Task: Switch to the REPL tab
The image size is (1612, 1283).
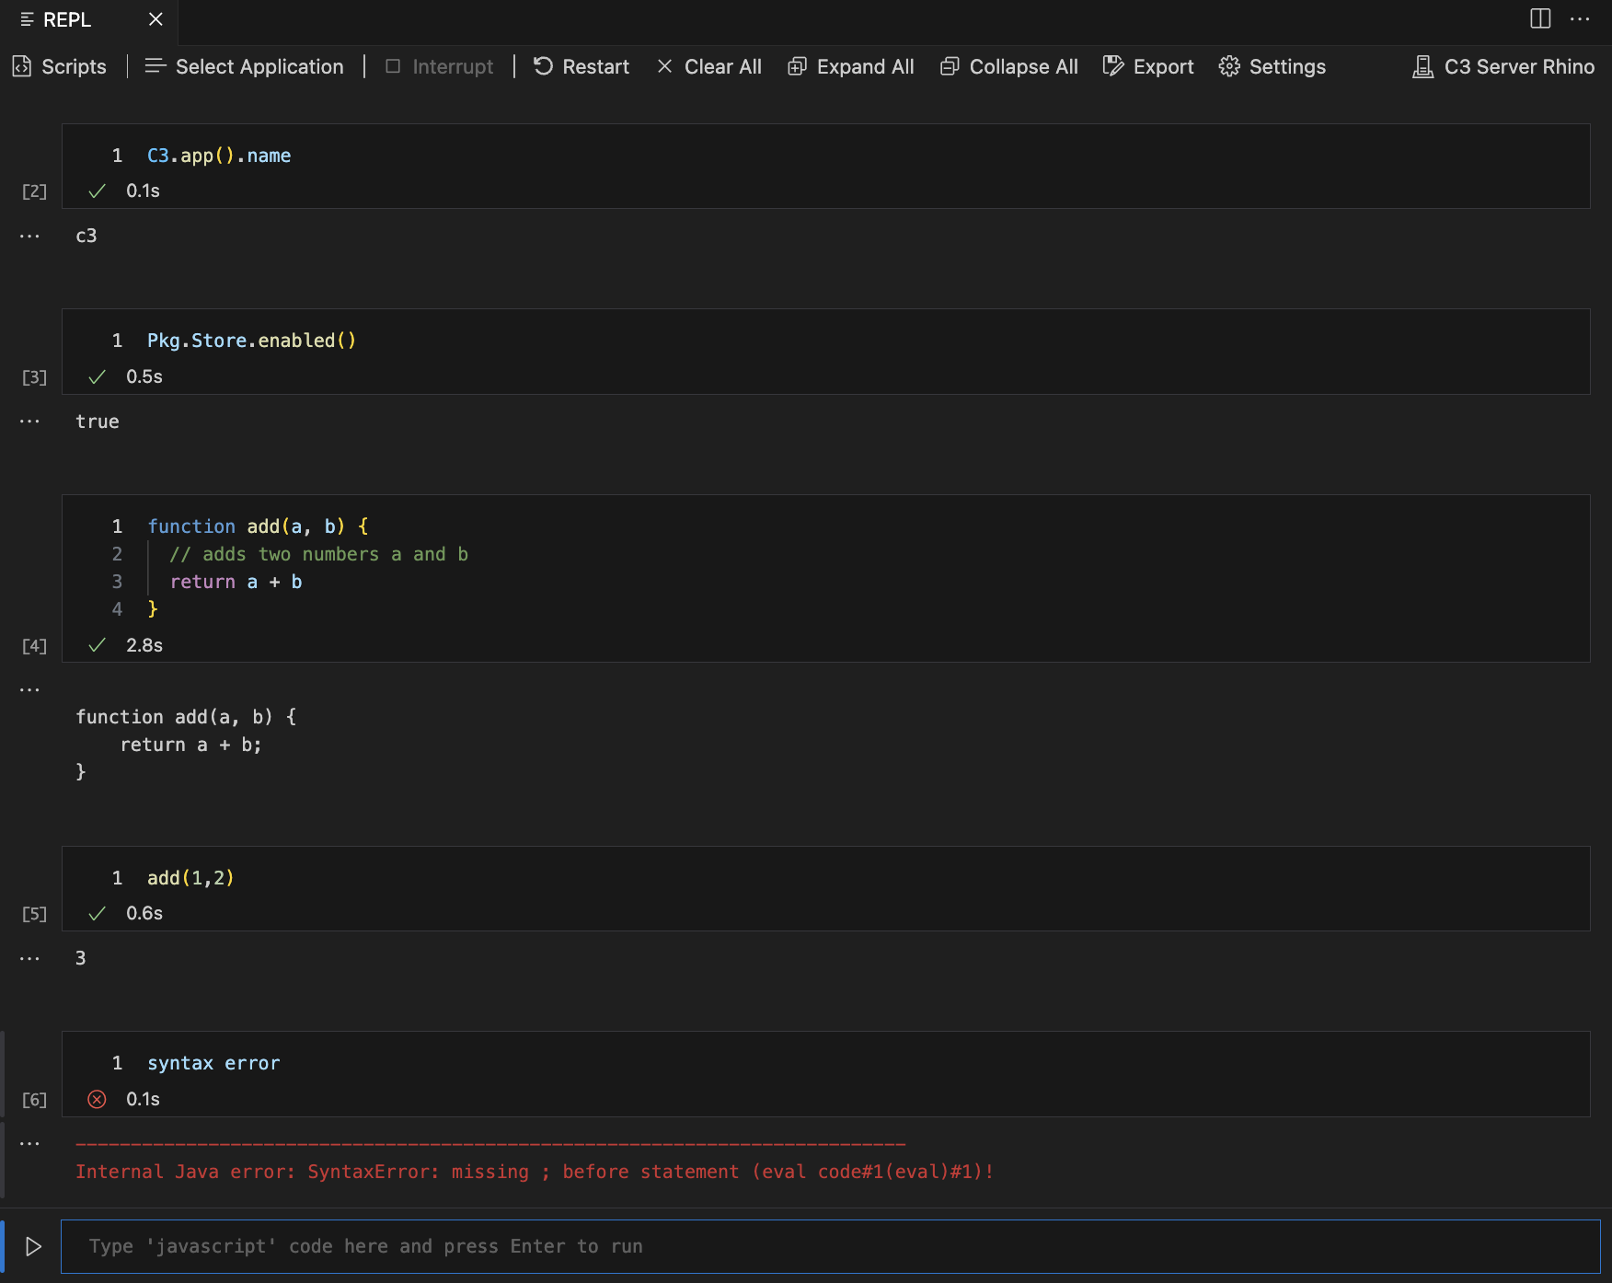Action: point(68,19)
